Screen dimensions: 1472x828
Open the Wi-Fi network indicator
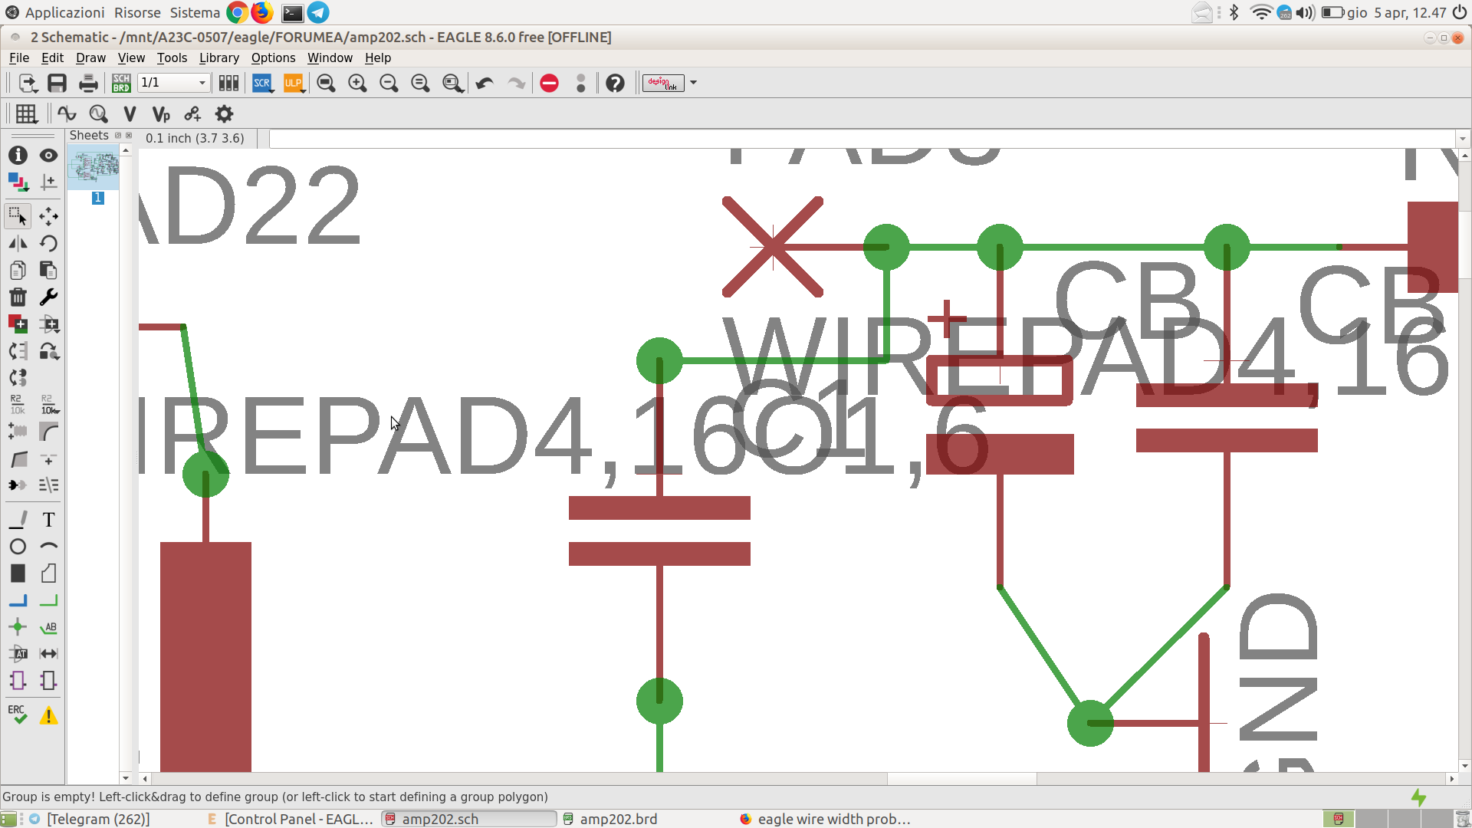(x=1260, y=12)
